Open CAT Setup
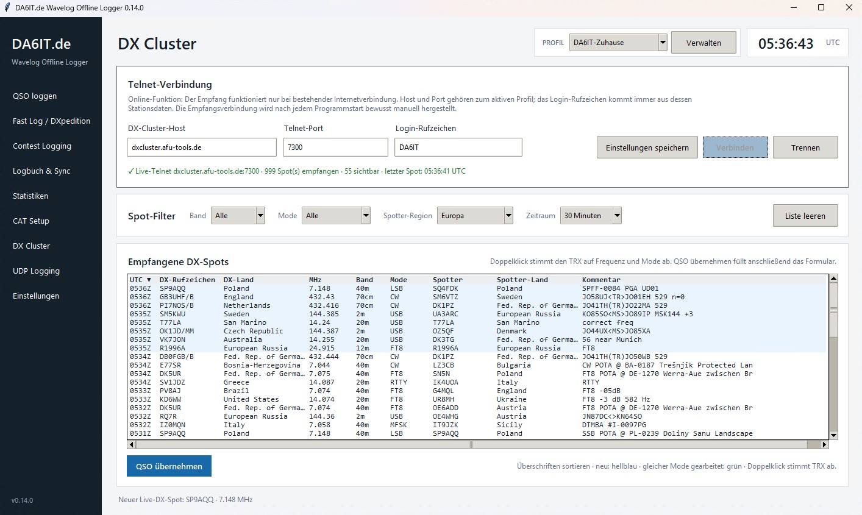Image resolution: width=862 pixels, height=515 pixels. (31, 221)
